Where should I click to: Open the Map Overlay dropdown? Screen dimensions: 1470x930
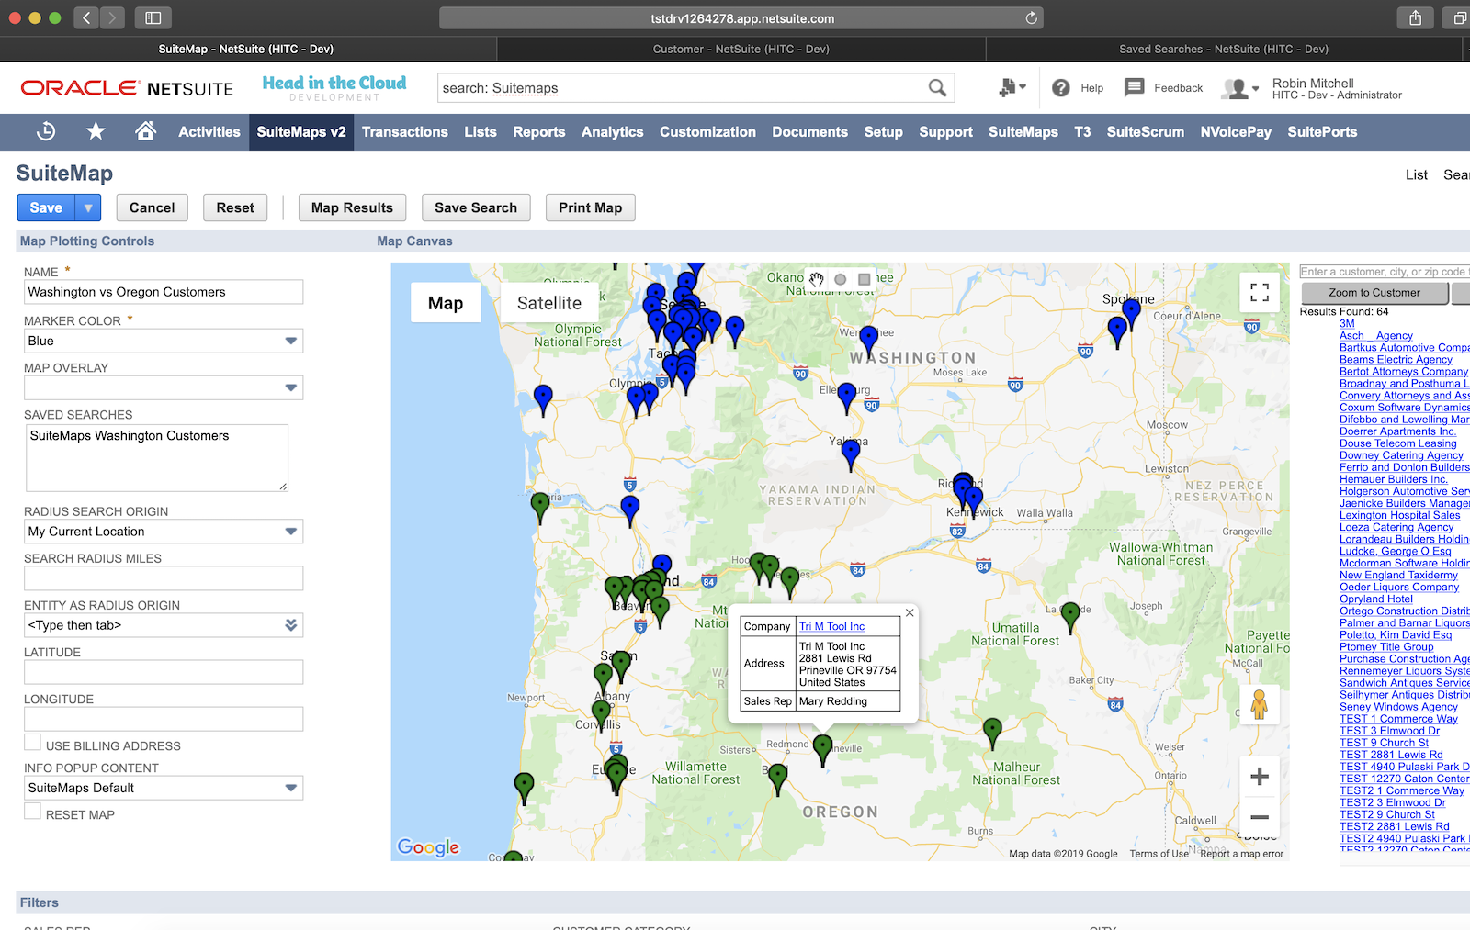point(291,388)
